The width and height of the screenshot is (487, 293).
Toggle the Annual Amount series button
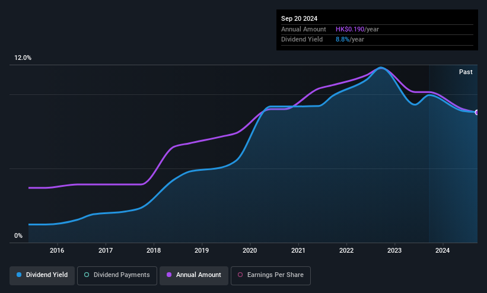(194, 275)
